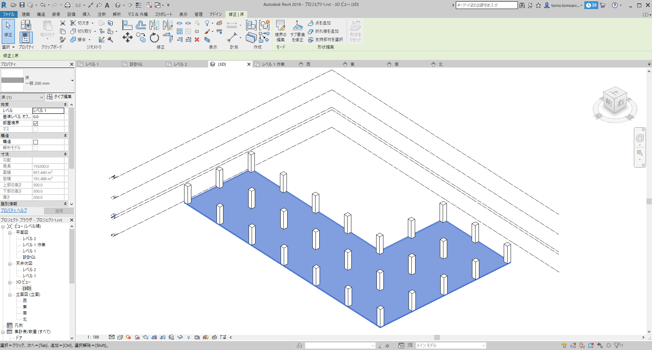Toggle sun path icon in view bar
Image resolution: width=652 pixels, height=350 pixels.
click(129, 337)
